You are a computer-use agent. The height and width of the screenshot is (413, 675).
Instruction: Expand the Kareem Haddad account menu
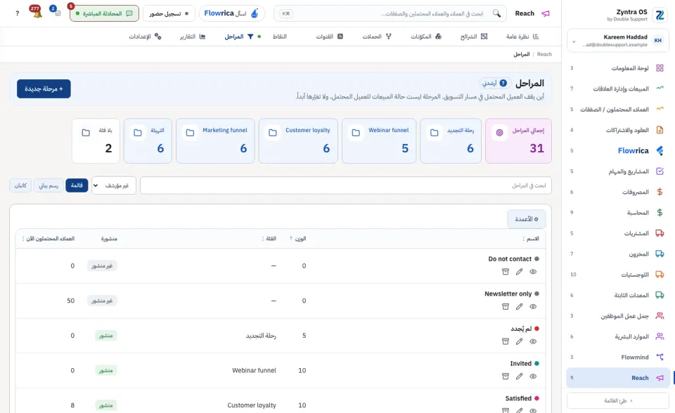pyautogui.click(x=618, y=41)
